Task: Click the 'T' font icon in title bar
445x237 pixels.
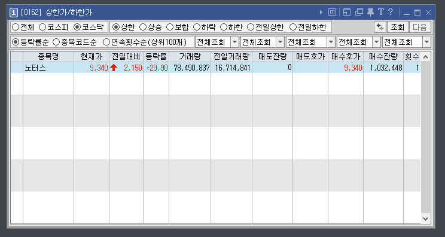Action: [x=381, y=12]
